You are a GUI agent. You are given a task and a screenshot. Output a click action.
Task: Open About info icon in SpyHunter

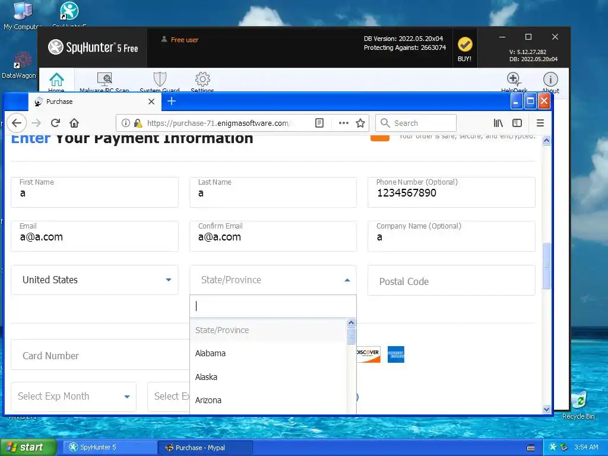tap(550, 82)
